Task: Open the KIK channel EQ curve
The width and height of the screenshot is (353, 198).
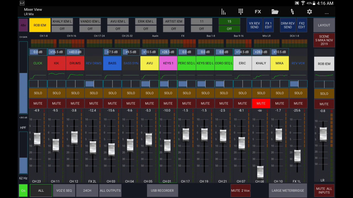Action: [x=57, y=75]
